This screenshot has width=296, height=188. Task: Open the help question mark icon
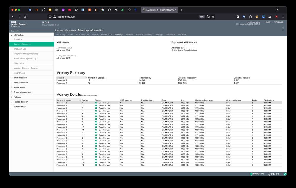pos(283,29)
